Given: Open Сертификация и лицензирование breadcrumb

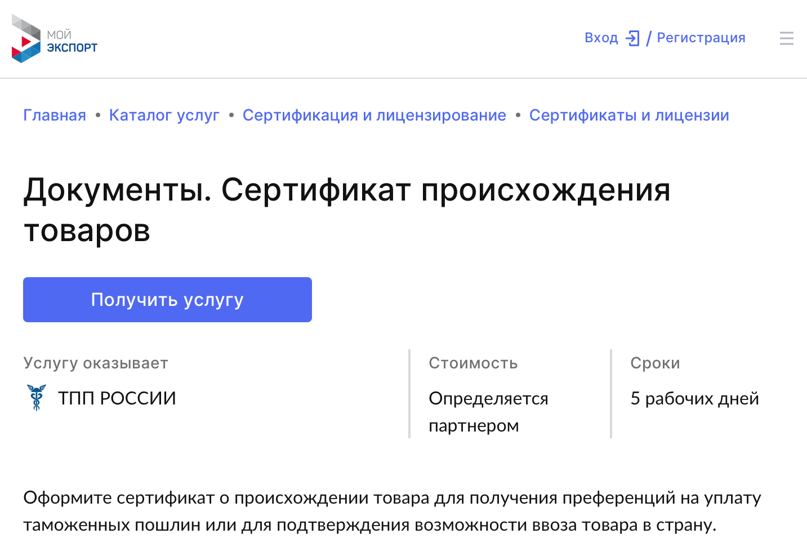Looking at the screenshot, I should tap(374, 115).
